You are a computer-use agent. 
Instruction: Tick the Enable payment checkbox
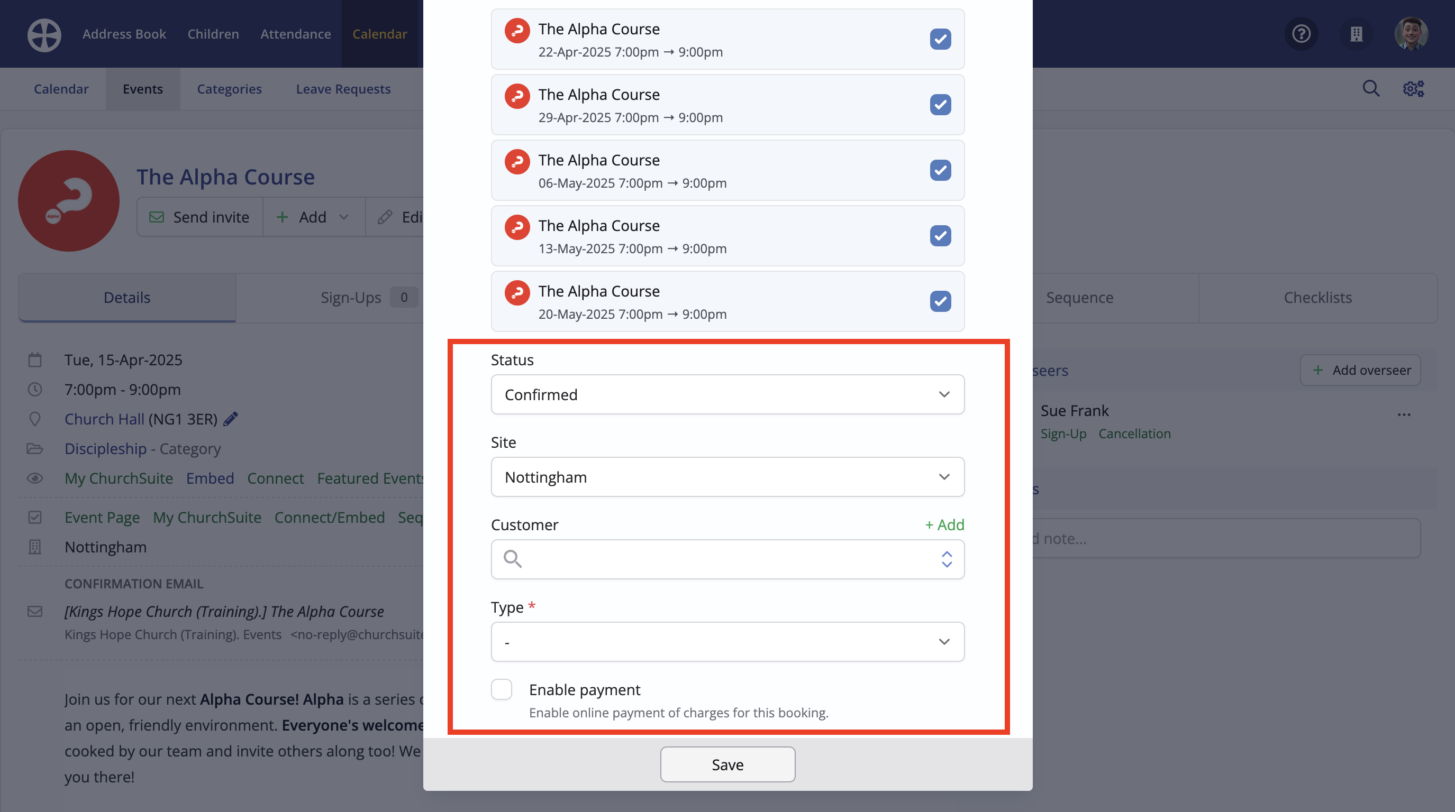(x=501, y=689)
